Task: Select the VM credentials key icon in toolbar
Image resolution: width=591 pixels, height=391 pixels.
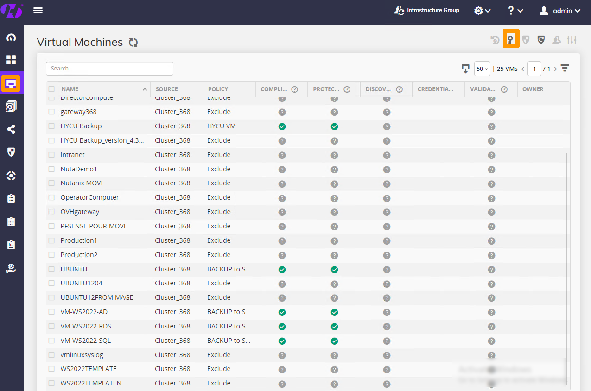Action: click(511, 39)
